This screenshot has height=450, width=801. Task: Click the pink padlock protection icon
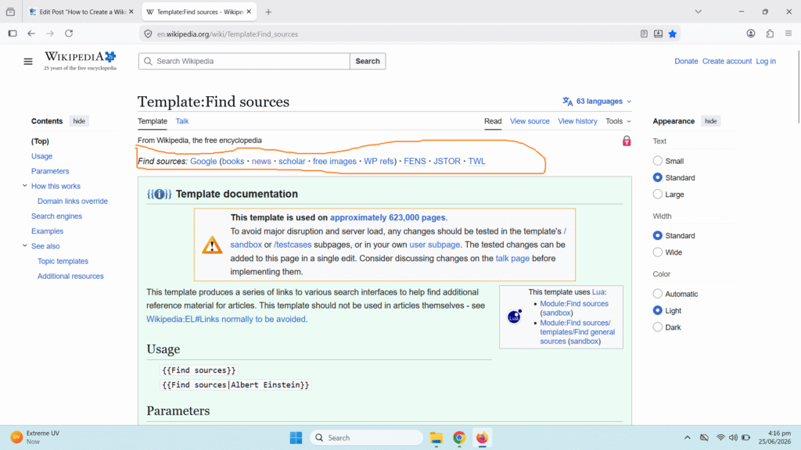[x=627, y=141]
